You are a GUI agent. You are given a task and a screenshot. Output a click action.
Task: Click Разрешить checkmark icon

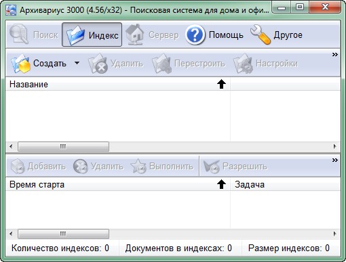211,167
